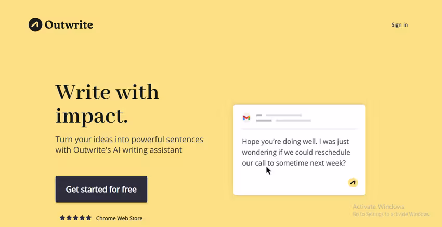Click the word "impact." in the headline
Viewport: 442px width, 227px height.
(x=92, y=115)
